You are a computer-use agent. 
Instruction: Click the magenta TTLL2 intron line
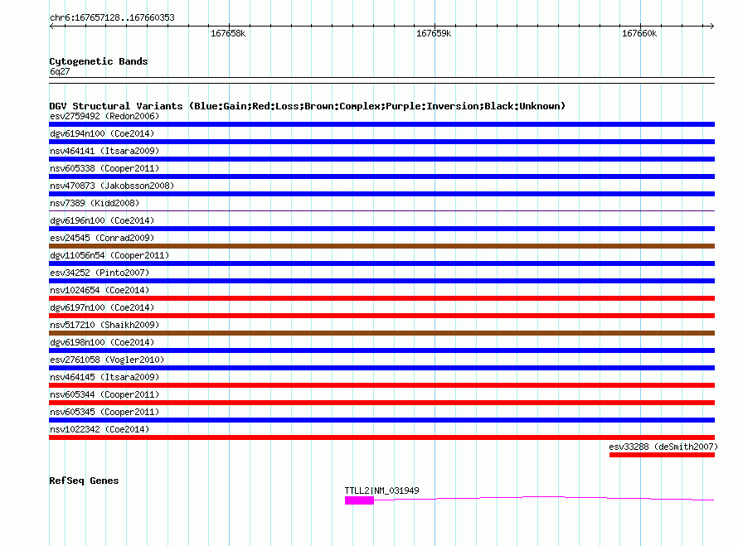click(x=544, y=498)
